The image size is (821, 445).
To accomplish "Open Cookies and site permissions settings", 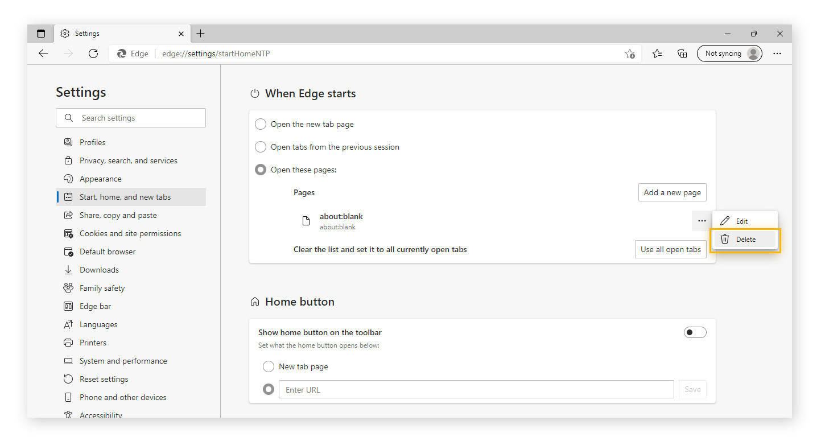I will coord(130,233).
